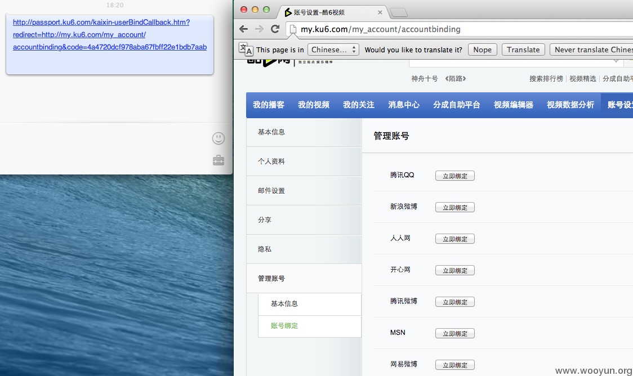Select 邮件设置 in sidebar

pos(304,191)
